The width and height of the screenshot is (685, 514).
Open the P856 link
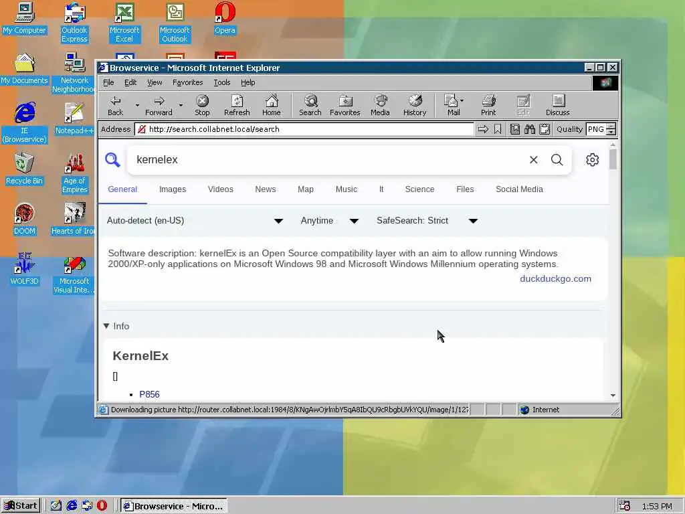coord(149,394)
